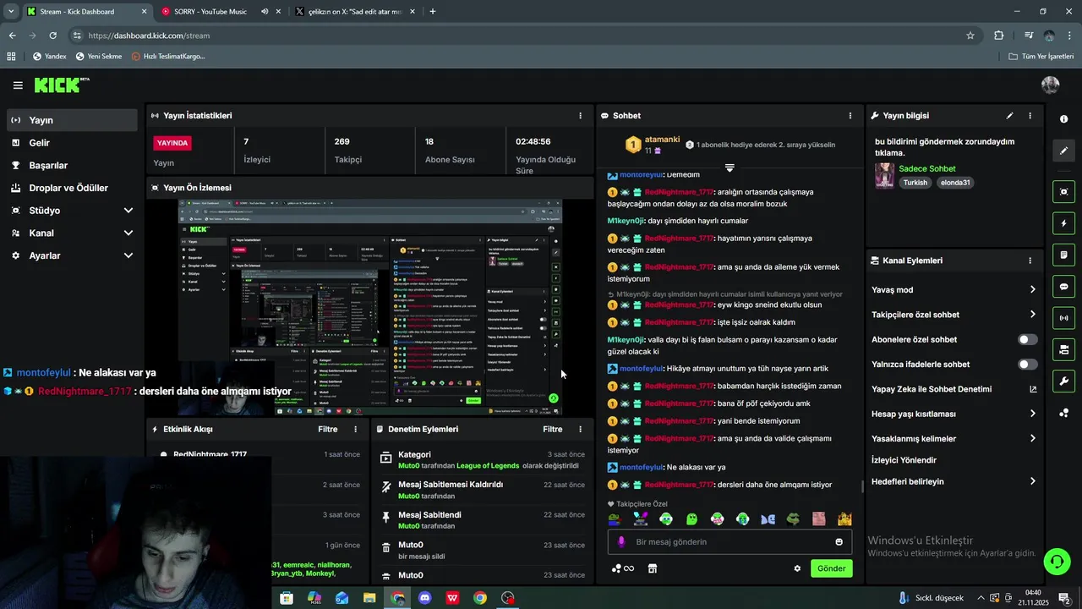The image size is (1082, 609).
Task: Open Hedefleri belirleyin options arrow
Action: coord(1032,481)
